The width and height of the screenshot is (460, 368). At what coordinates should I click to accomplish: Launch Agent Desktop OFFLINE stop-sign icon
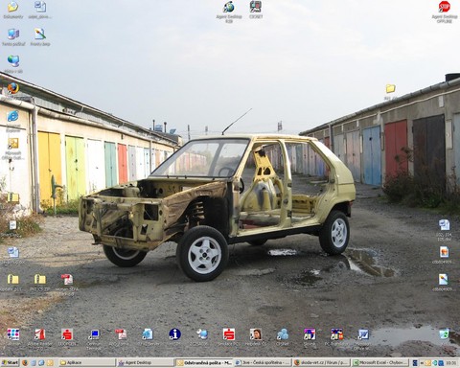click(x=444, y=7)
